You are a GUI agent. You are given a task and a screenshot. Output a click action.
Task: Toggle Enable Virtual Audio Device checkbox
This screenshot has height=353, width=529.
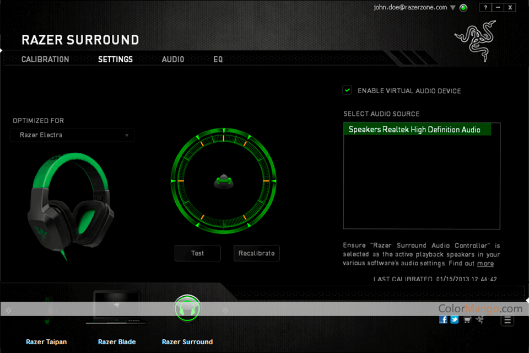point(347,90)
